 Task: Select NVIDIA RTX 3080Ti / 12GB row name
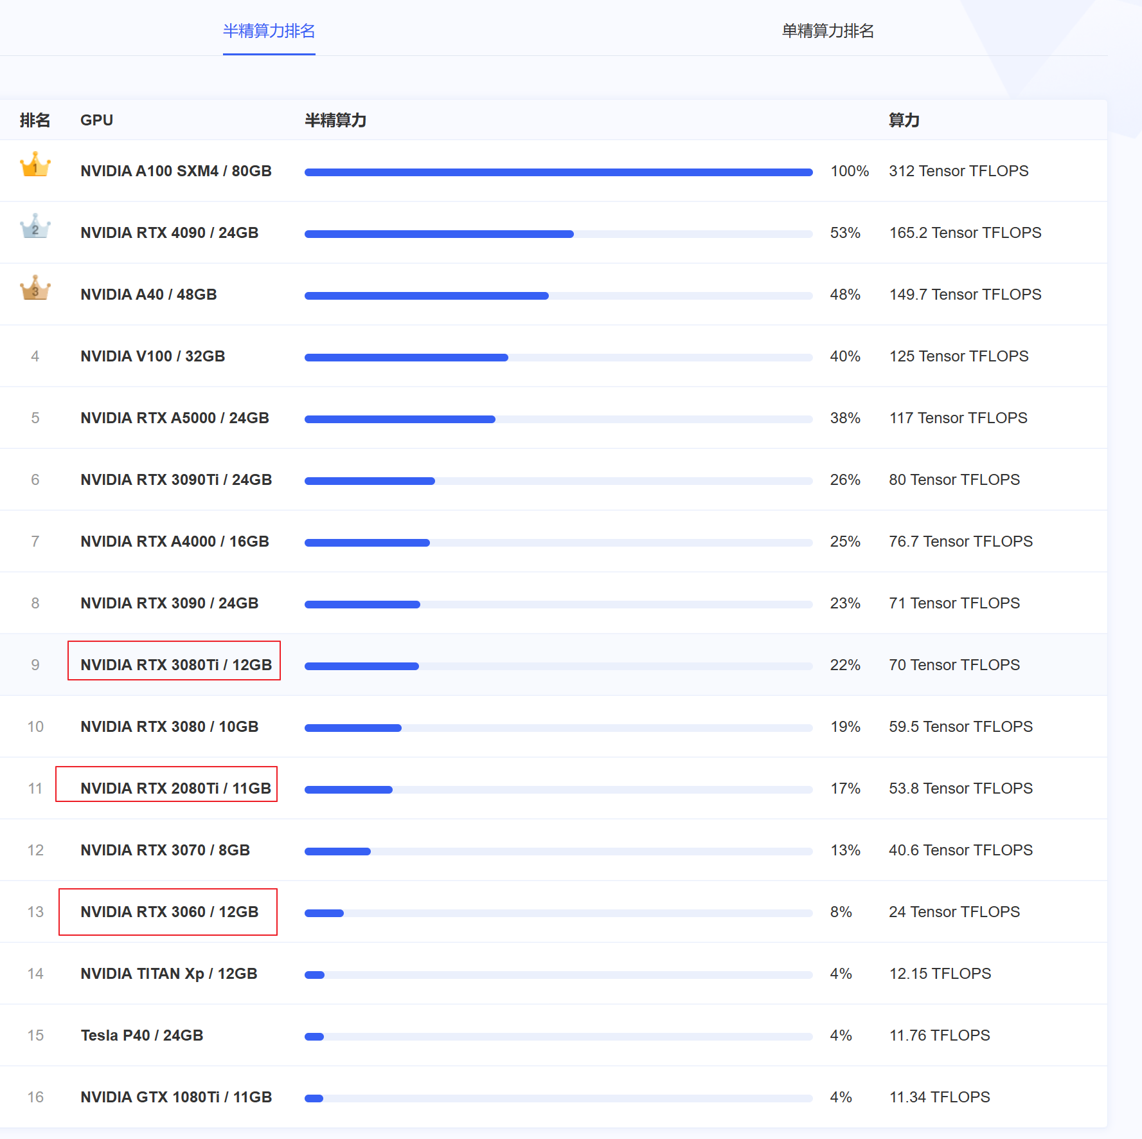pyautogui.click(x=176, y=665)
